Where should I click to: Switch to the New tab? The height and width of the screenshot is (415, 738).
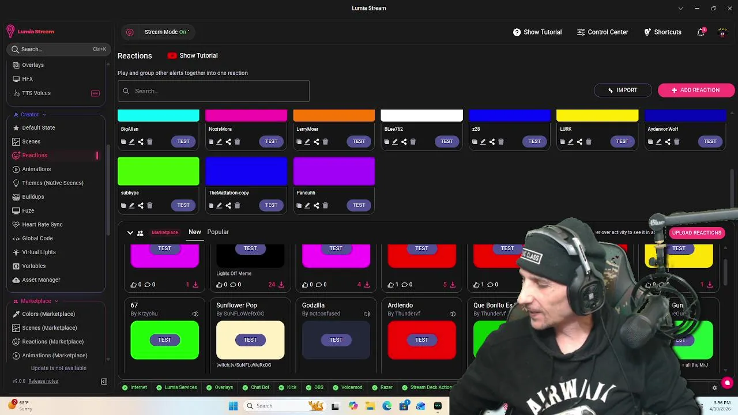195,232
